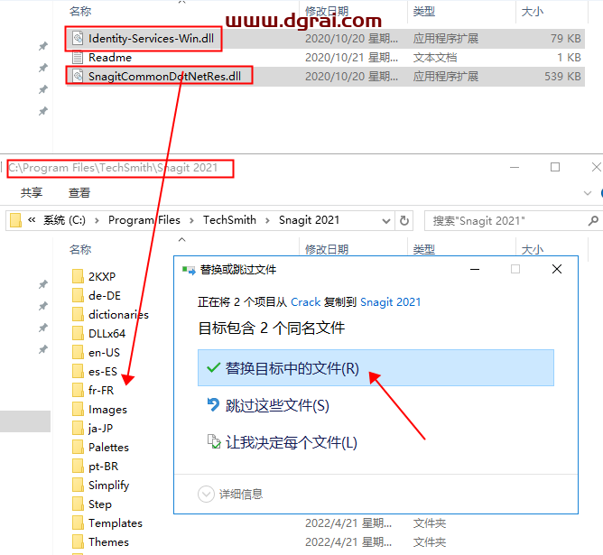Click the file-compare icon on decide option
The width and height of the screenshot is (603, 555).
point(214,441)
